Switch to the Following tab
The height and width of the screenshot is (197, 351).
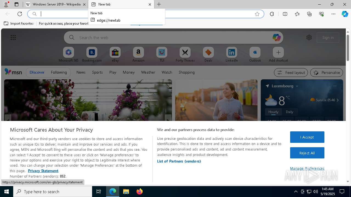click(x=59, y=72)
